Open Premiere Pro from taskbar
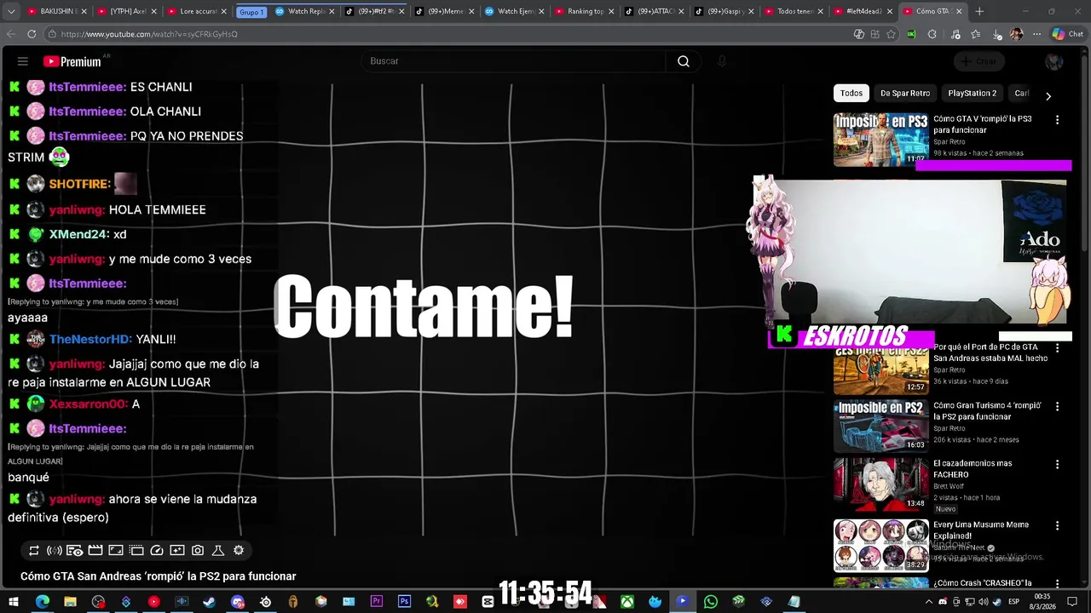1091x613 pixels. [377, 602]
